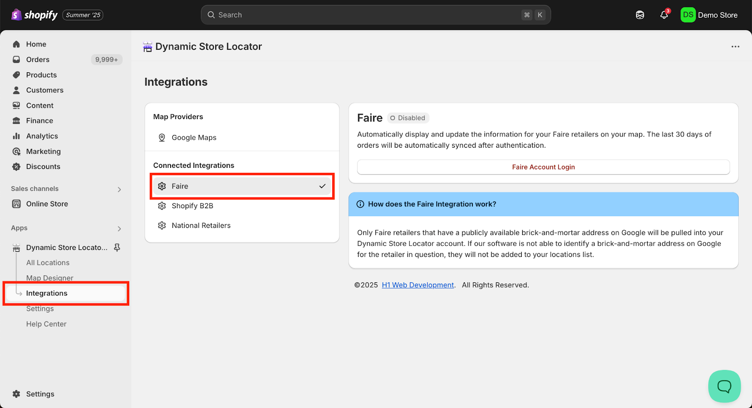Click the Orders inbox icon
Screen dimensions: 752x408
[x=16, y=60]
